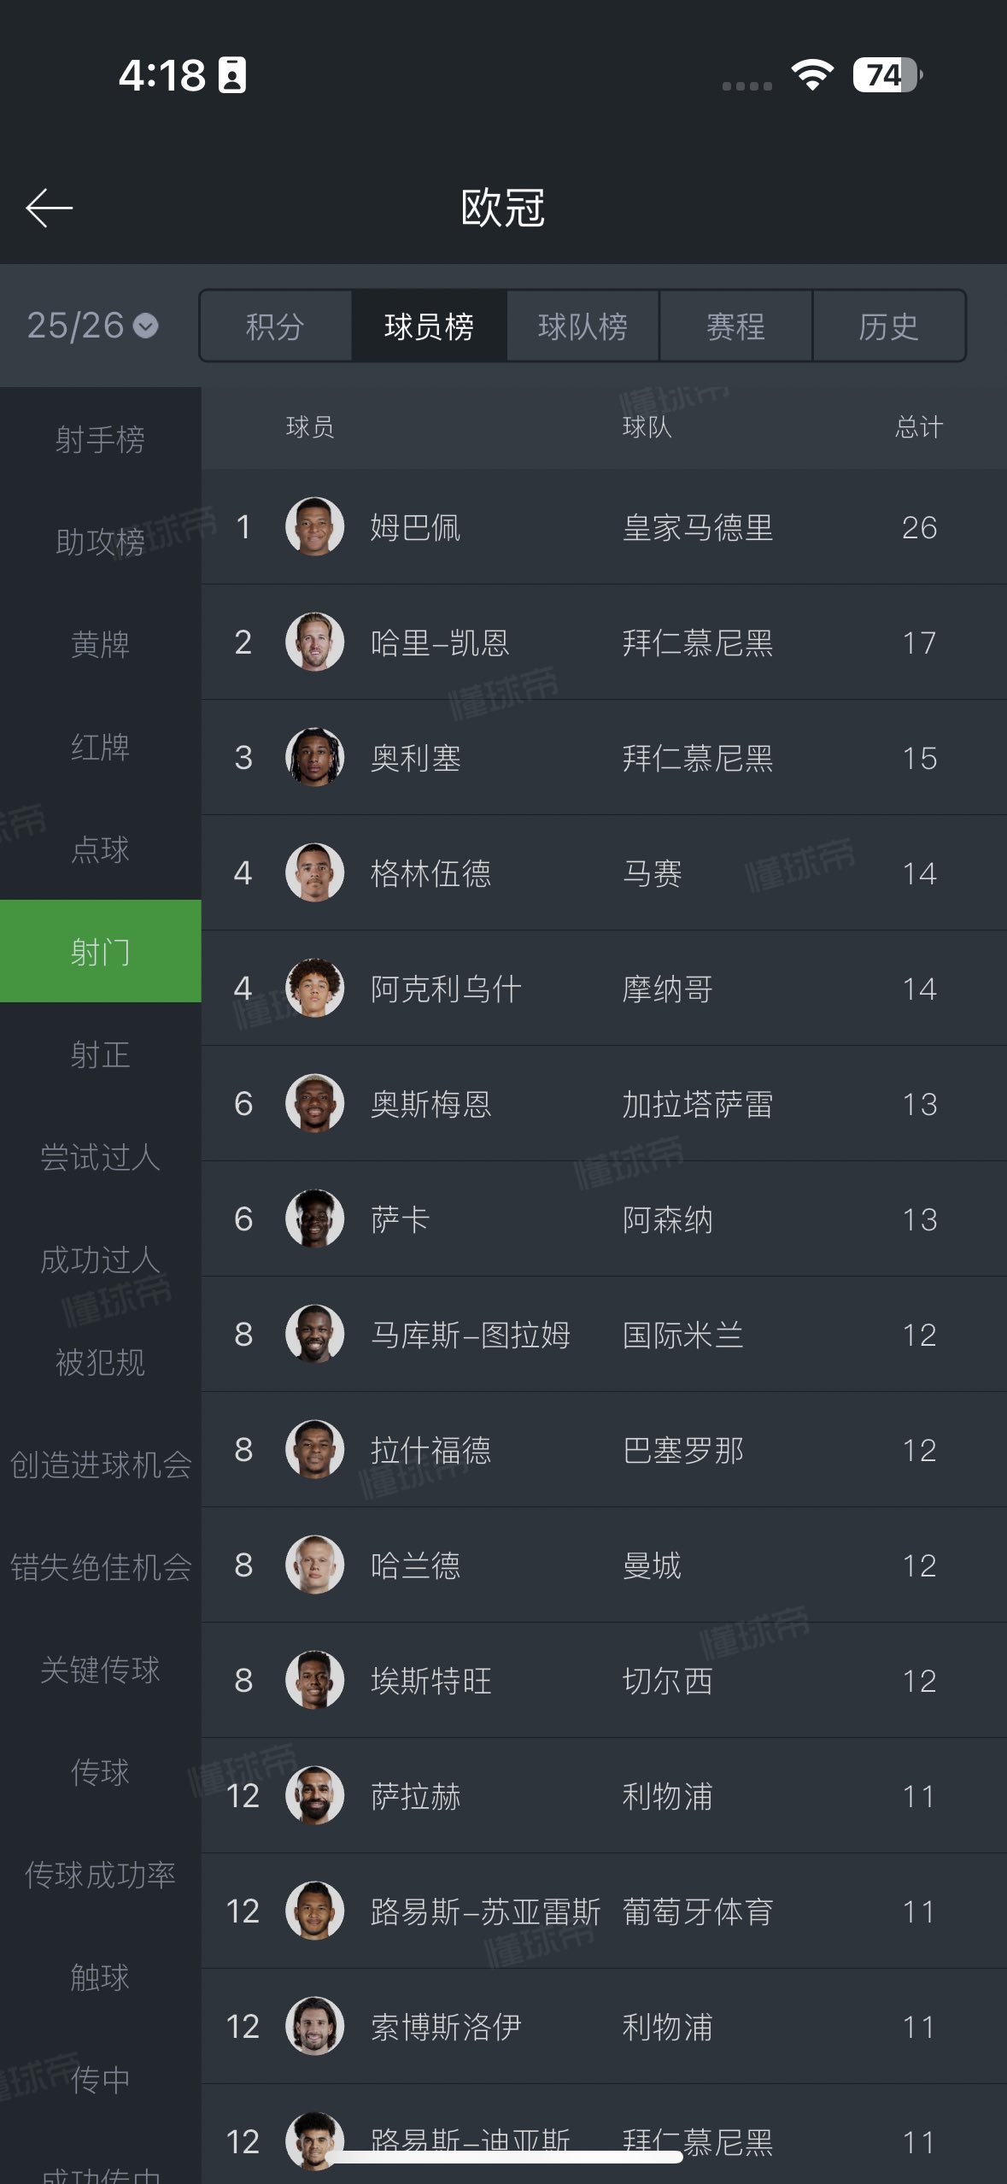Tap the back arrow icon
Screen dimensions: 1007x2184
(x=50, y=208)
